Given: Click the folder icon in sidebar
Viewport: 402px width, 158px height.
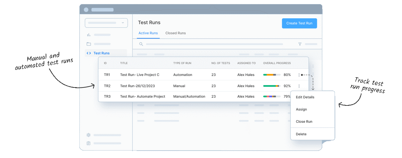Looking at the screenshot, I should 89,44.
